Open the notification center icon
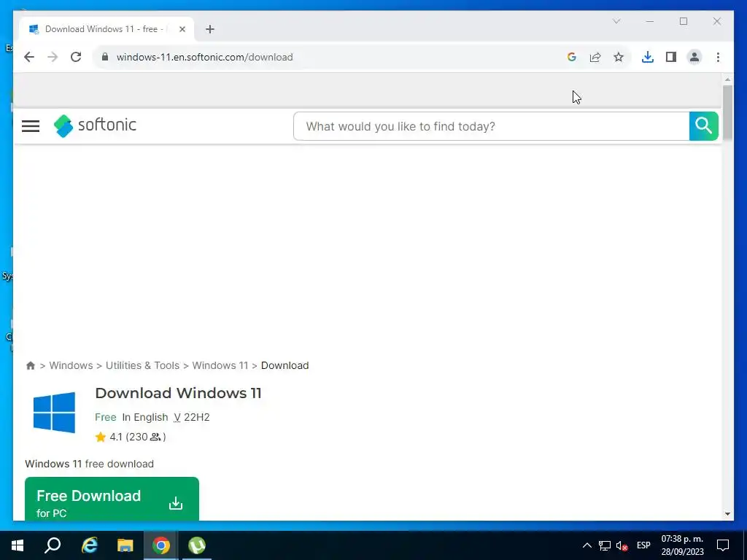Image resolution: width=747 pixels, height=560 pixels. [x=723, y=545]
